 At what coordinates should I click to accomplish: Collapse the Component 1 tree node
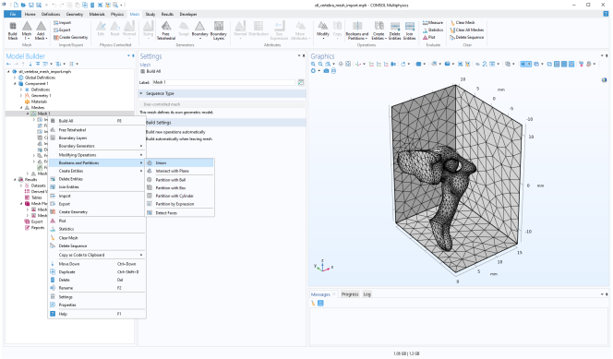click(15, 84)
